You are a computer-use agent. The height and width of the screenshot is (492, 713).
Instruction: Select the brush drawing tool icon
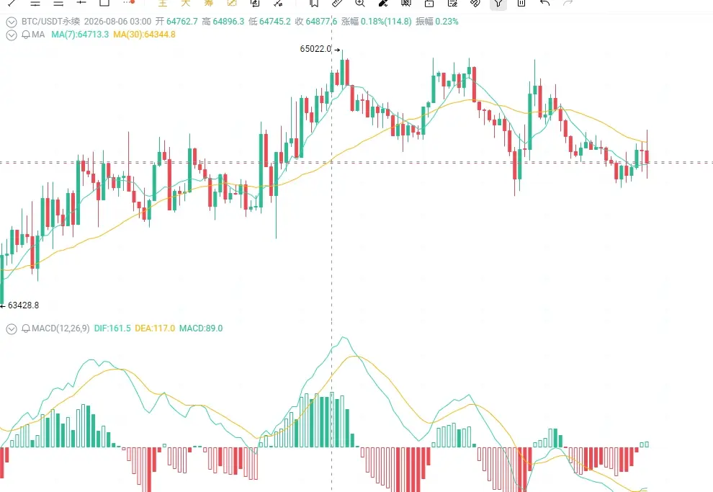click(x=383, y=3)
